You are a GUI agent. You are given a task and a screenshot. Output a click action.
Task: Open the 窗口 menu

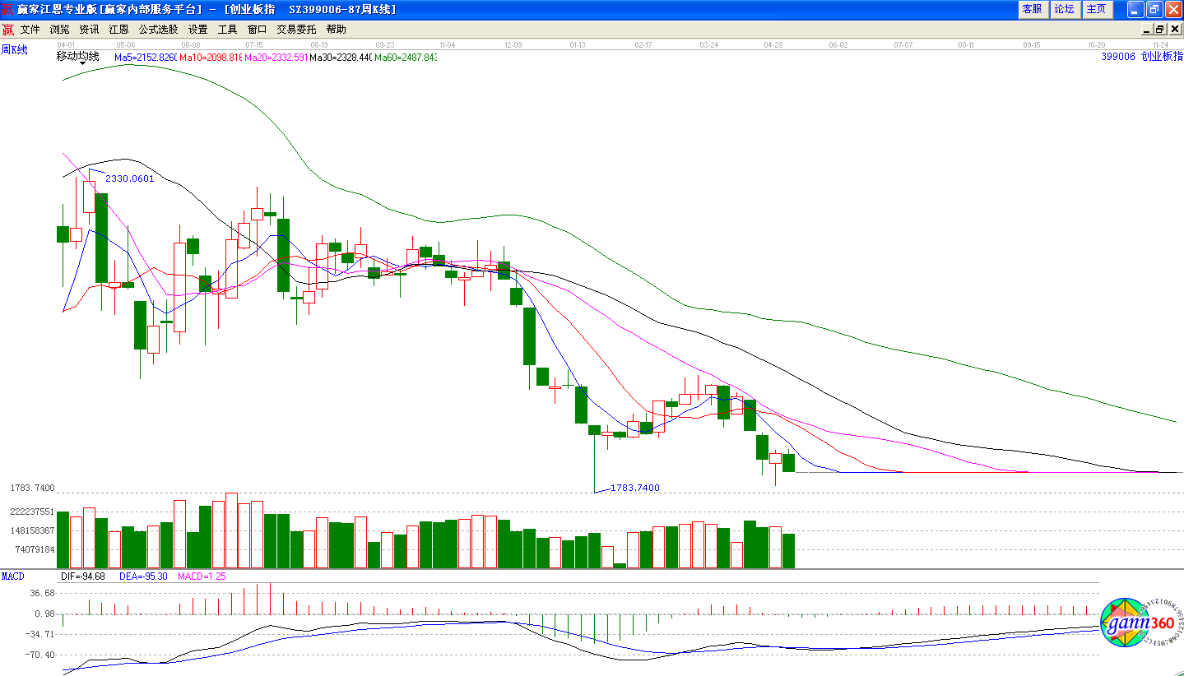click(x=257, y=30)
